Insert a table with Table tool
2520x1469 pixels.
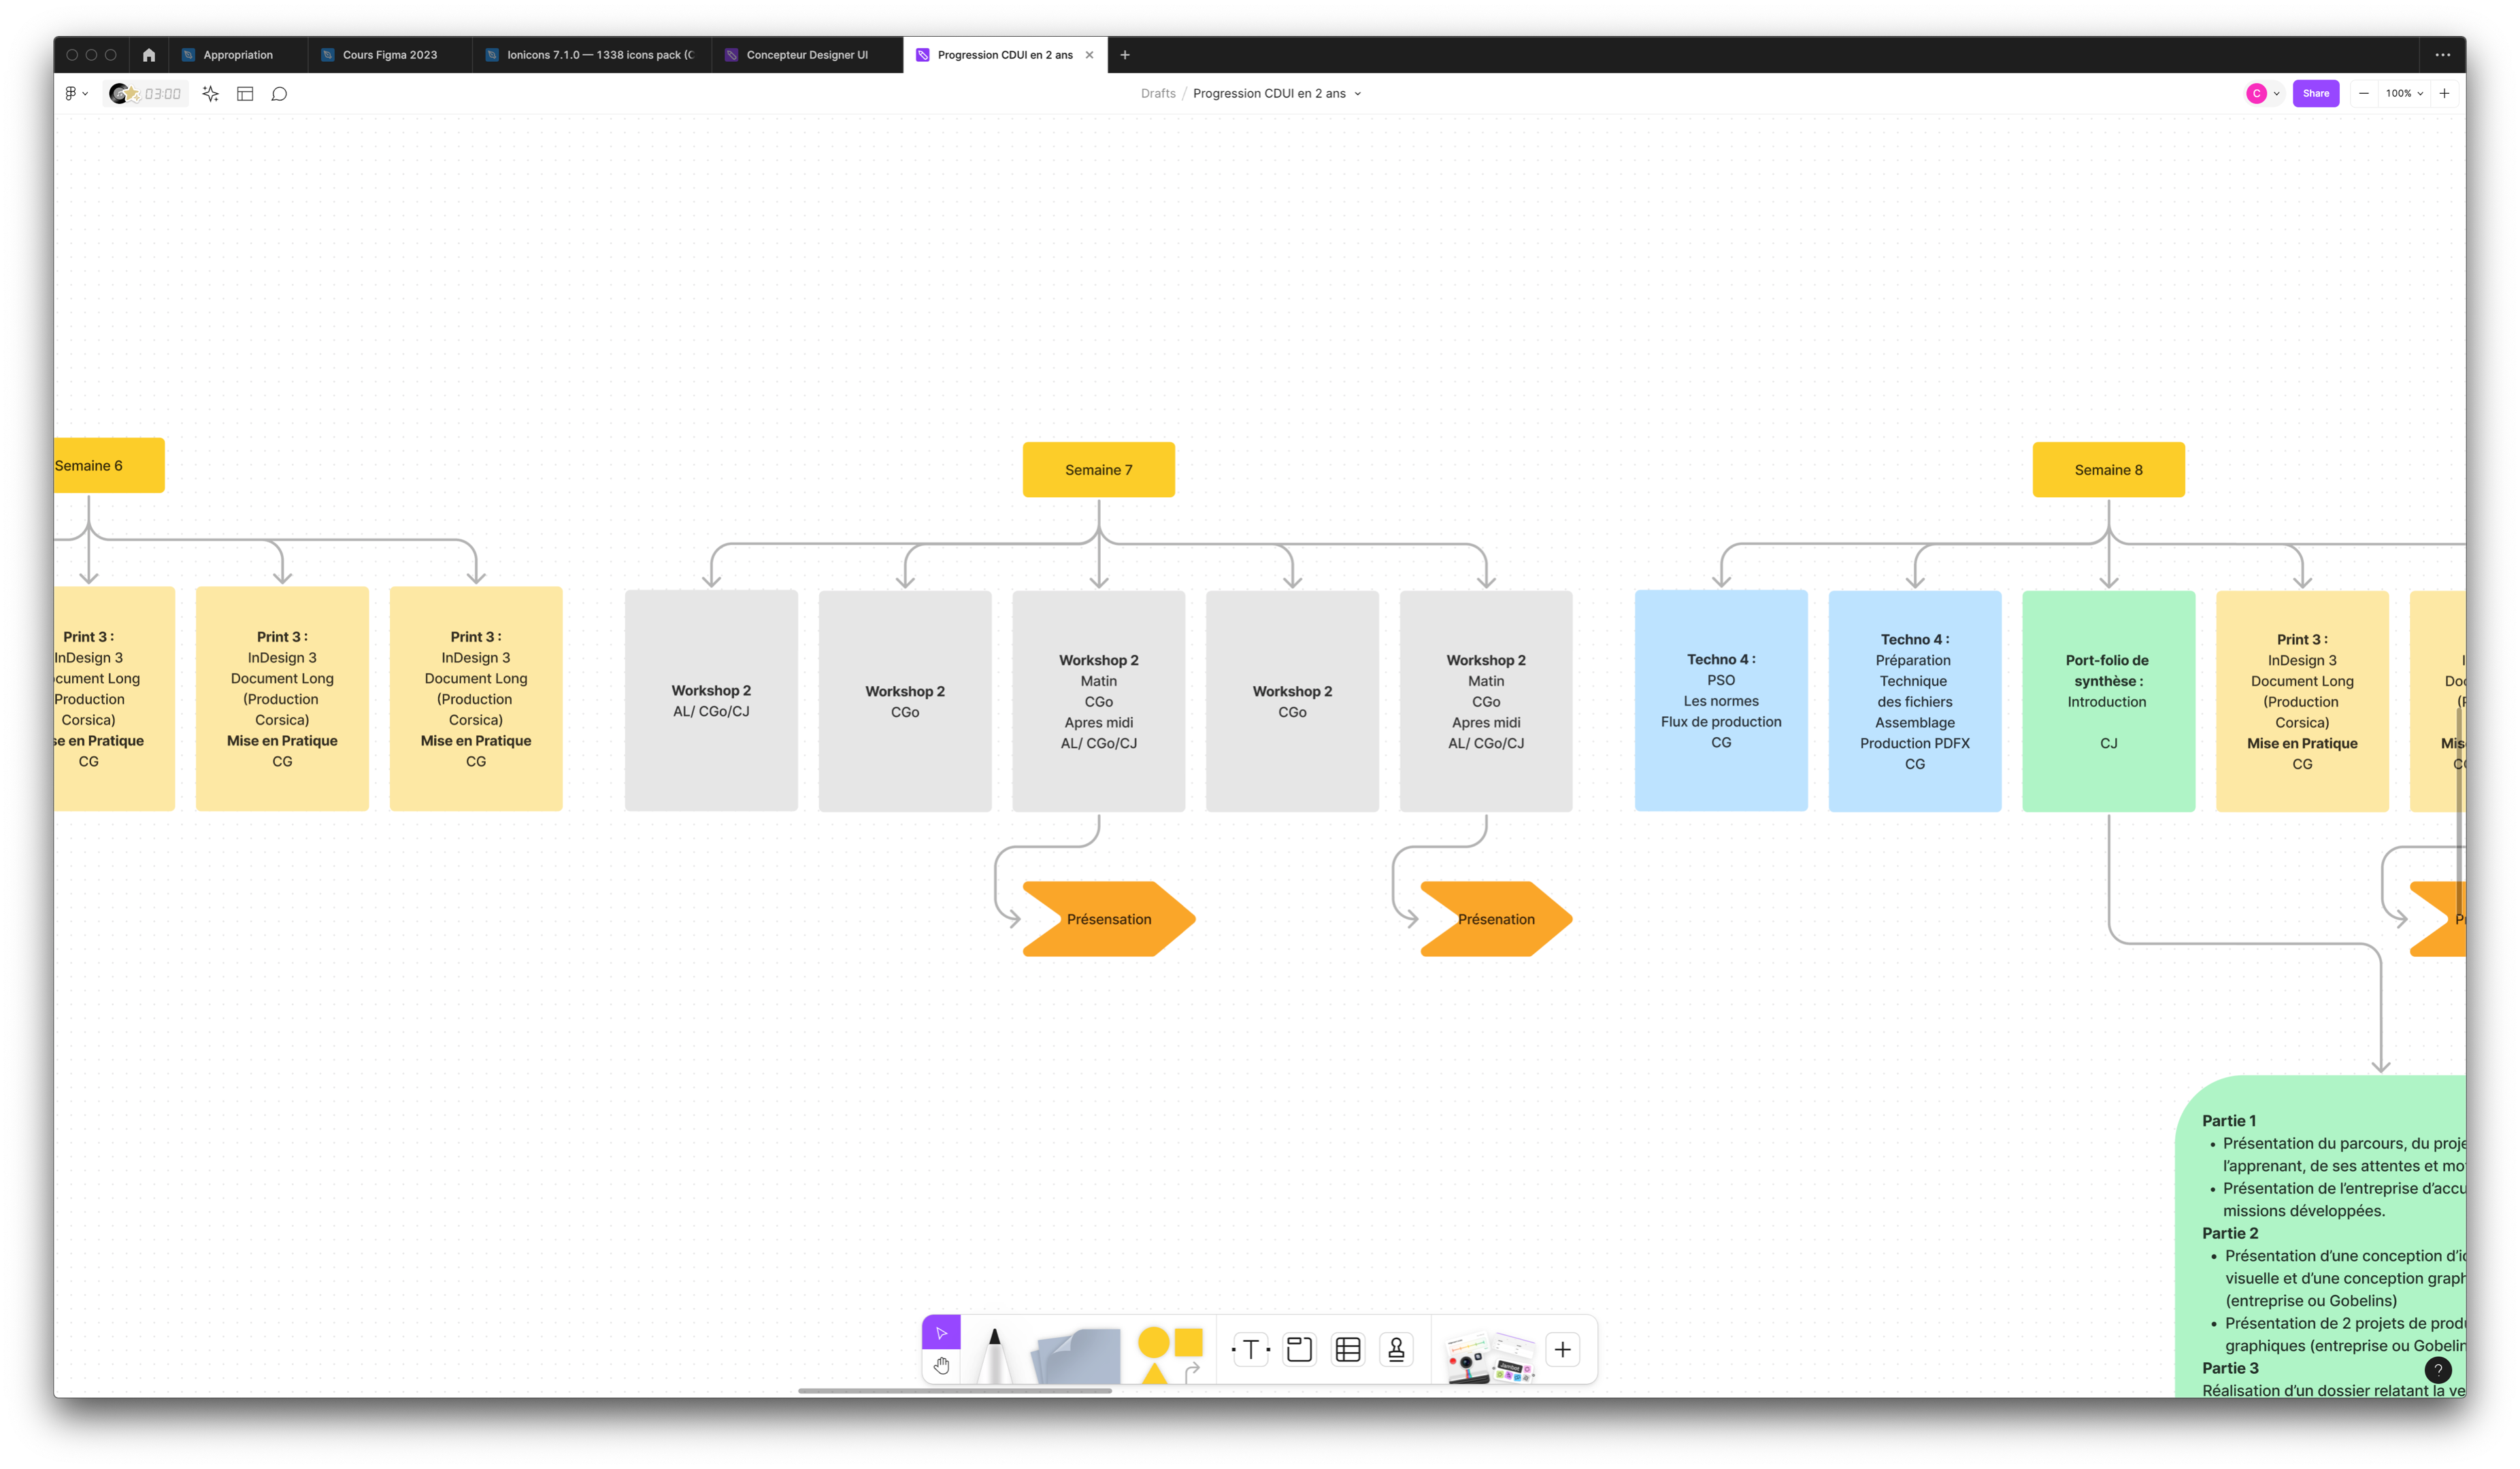click(x=1348, y=1350)
